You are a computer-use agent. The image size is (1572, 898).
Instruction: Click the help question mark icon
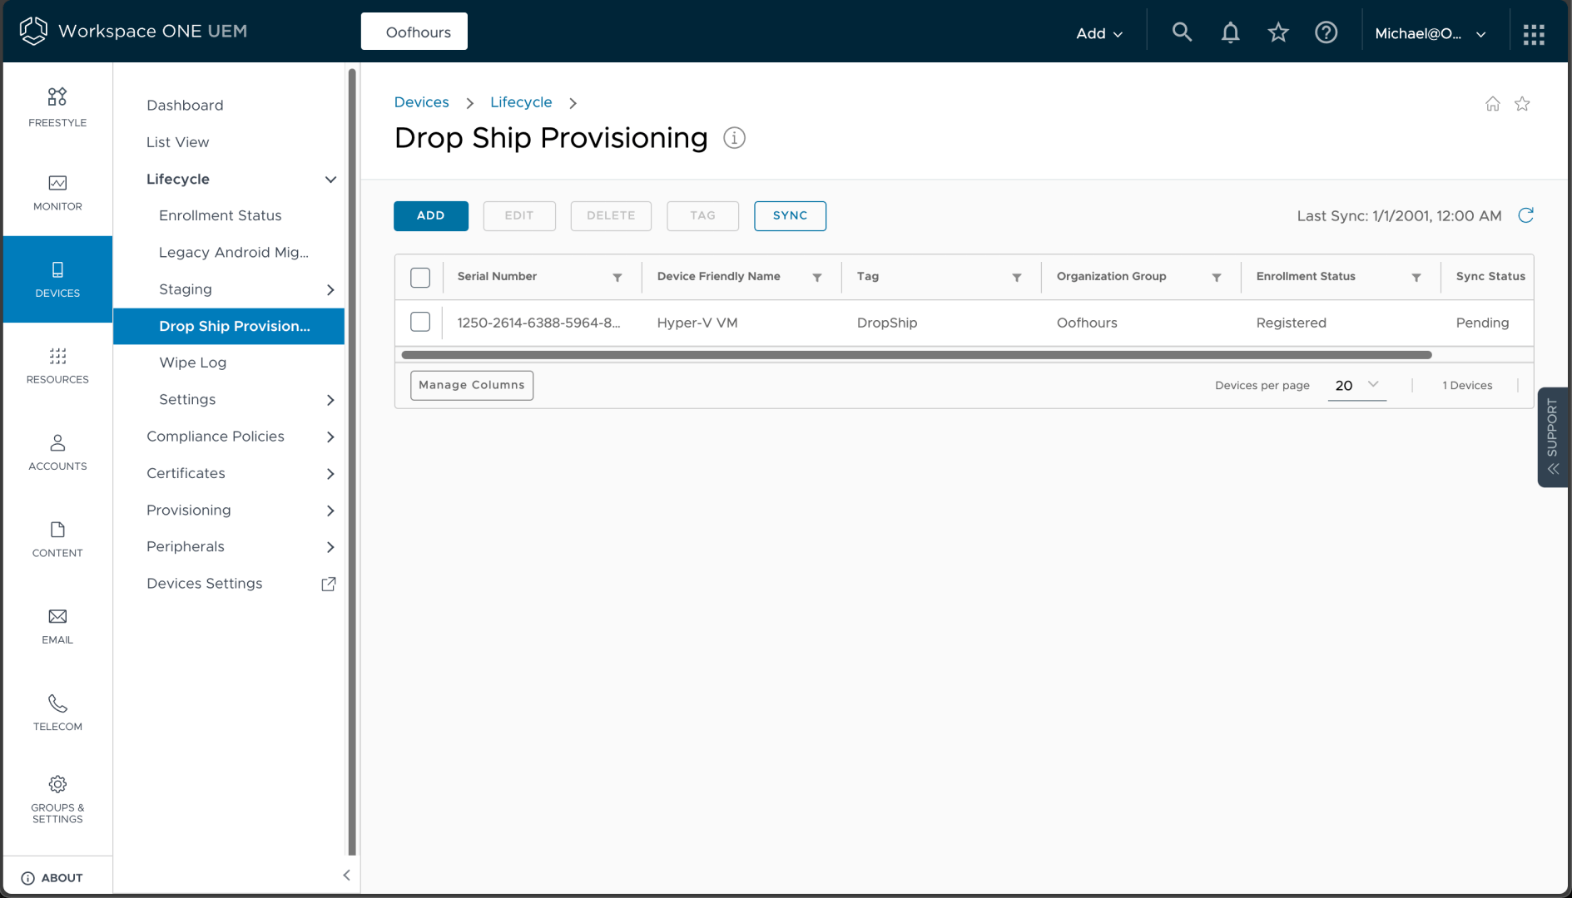[1326, 32]
